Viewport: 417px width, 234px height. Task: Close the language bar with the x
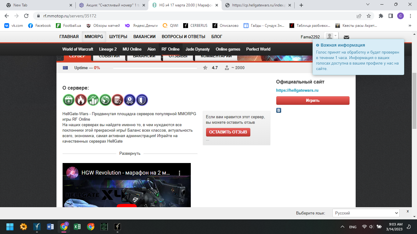(408, 211)
